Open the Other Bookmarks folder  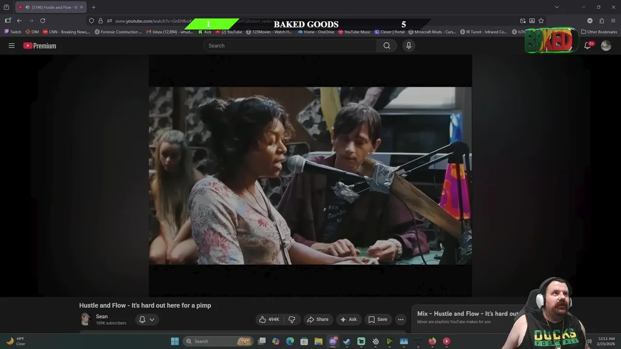pos(599,32)
